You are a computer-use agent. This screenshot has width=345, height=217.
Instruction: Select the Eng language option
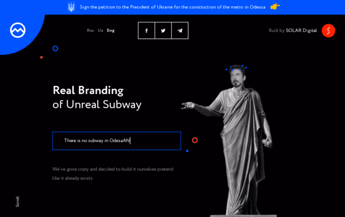(110, 30)
